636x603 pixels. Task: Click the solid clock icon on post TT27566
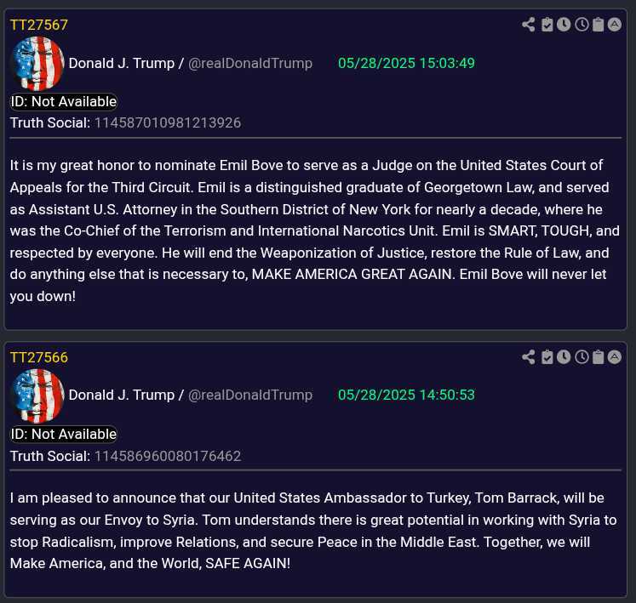(x=564, y=357)
